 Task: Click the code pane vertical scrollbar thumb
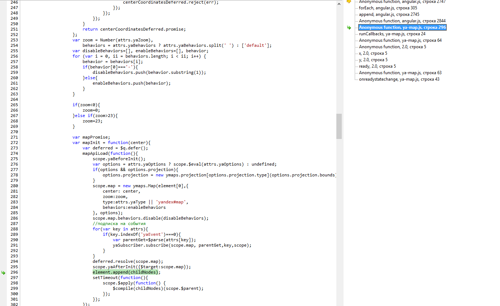tap(339, 126)
